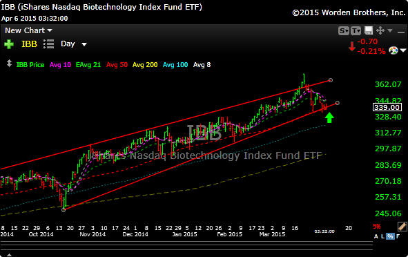Click the up-down arrows beside IBB Price
The image size is (408, 257).
pyautogui.click(x=9, y=64)
